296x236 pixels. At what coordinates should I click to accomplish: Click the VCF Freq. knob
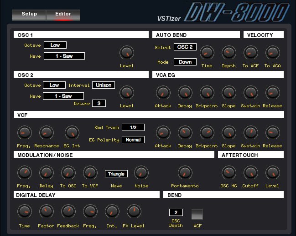(25, 133)
